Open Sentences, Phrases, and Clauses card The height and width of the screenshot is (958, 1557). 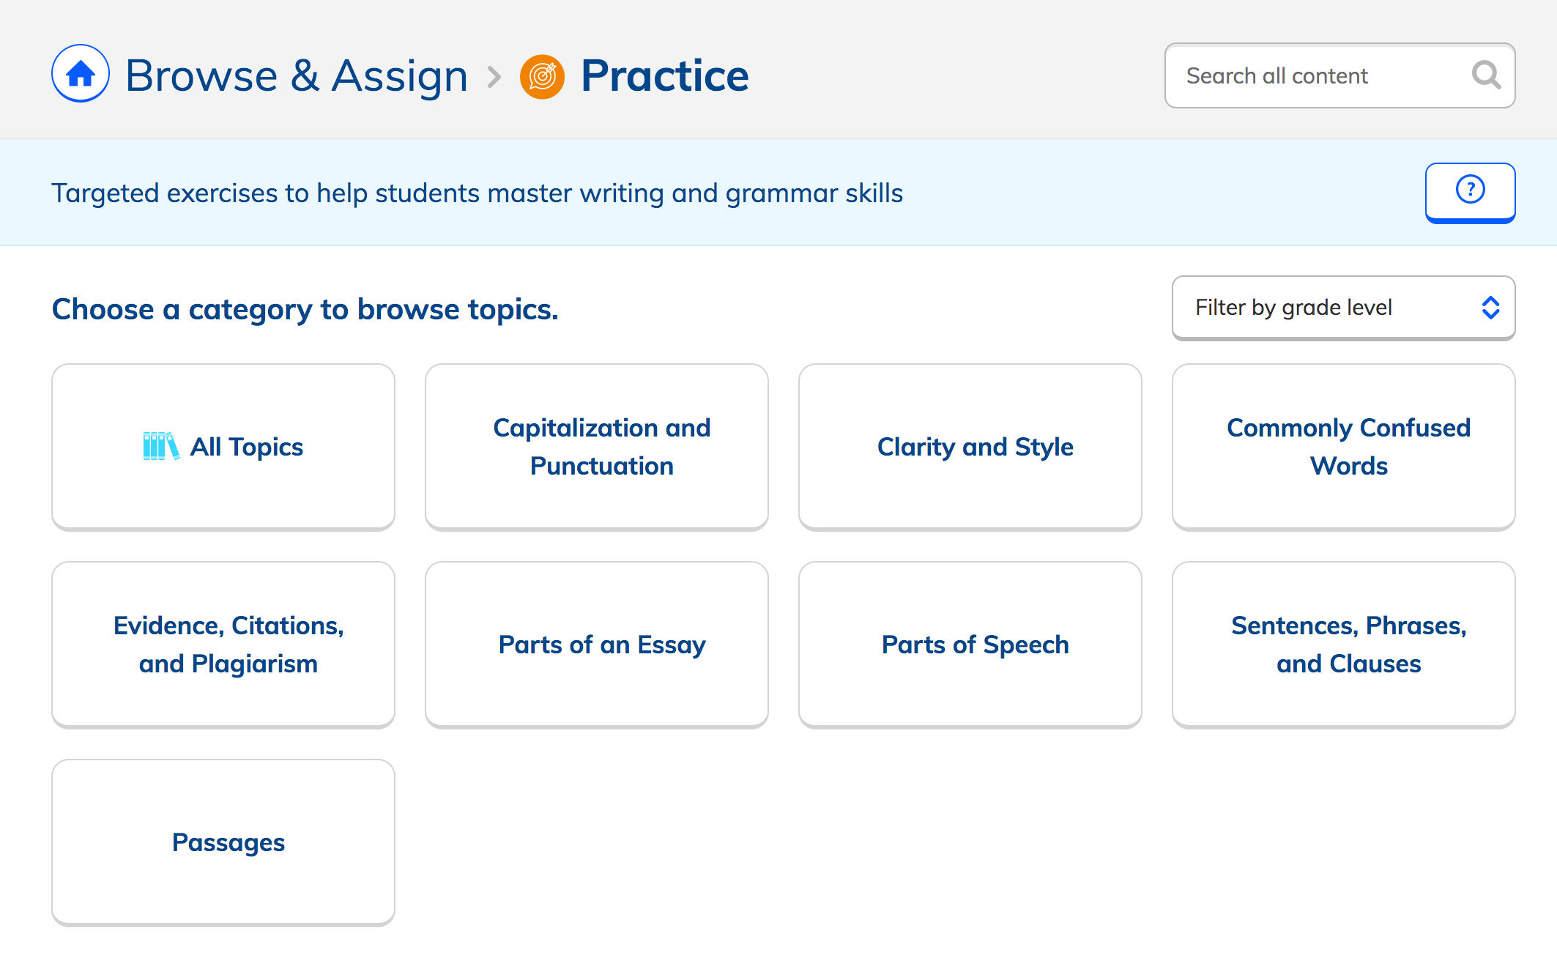pyautogui.click(x=1344, y=645)
